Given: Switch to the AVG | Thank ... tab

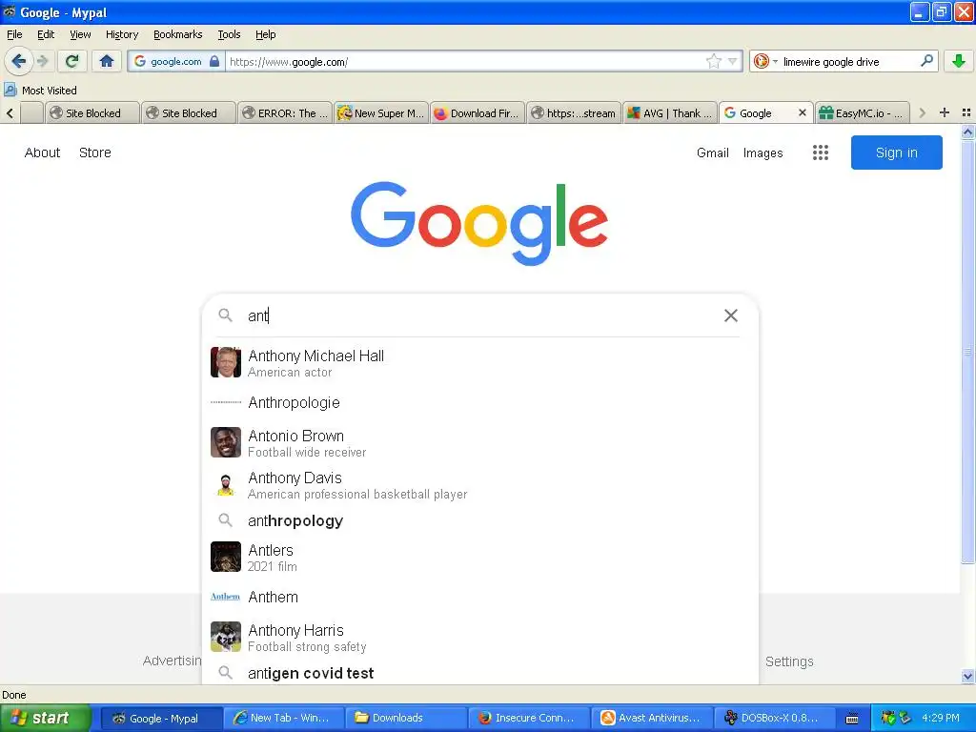Looking at the screenshot, I should [670, 112].
